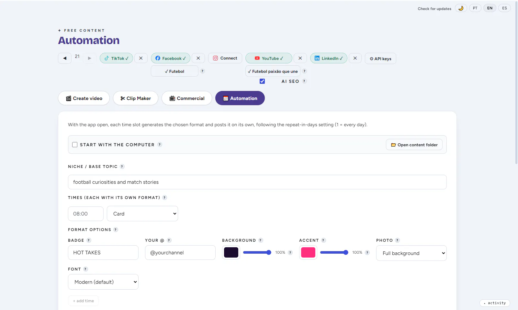The width and height of the screenshot is (518, 310).
Task: Open the Full background photo dropdown
Action: pos(411,253)
